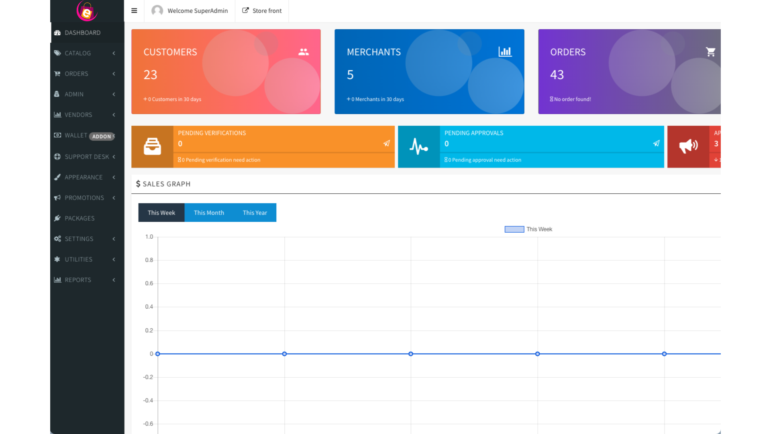Click the pending verifications inbox icon
Image resolution: width=771 pixels, height=434 pixels.
tap(152, 146)
